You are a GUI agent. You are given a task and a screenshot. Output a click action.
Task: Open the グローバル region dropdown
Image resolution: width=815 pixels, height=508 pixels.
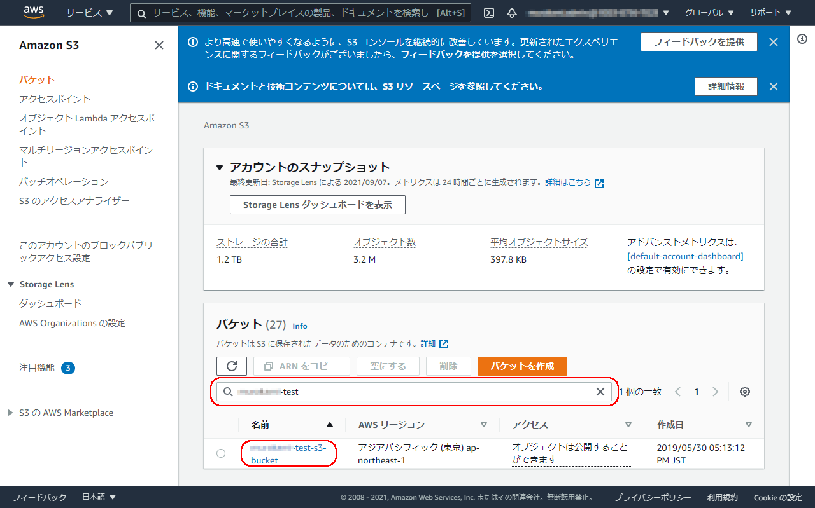pyautogui.click(x=709, y=12)
